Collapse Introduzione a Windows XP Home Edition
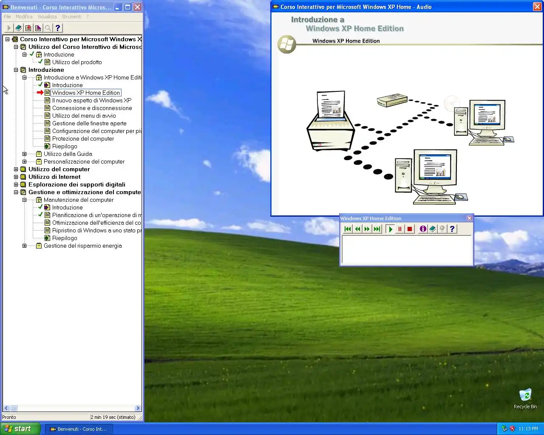The height and width of the screenshot is (435, 544). tap(24, 77)
